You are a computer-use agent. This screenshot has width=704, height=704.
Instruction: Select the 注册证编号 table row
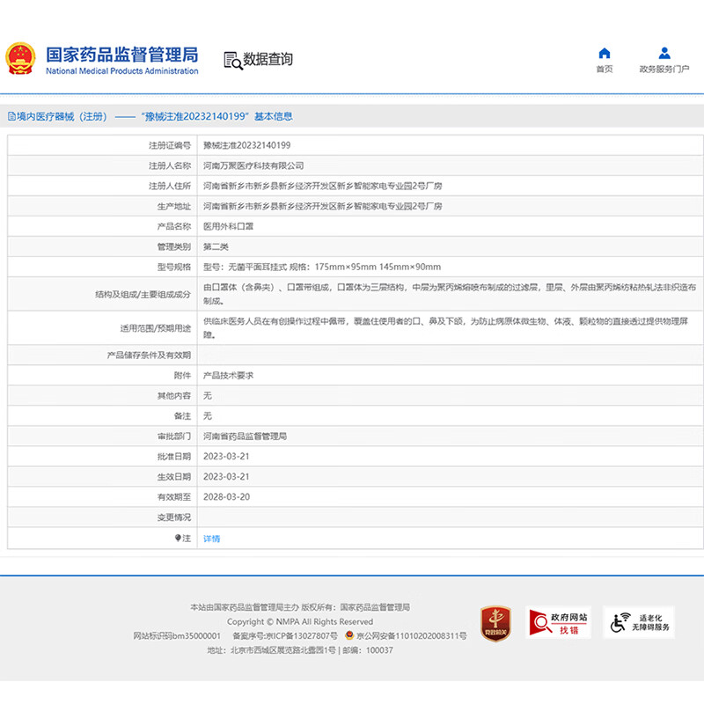pos(352,146)
